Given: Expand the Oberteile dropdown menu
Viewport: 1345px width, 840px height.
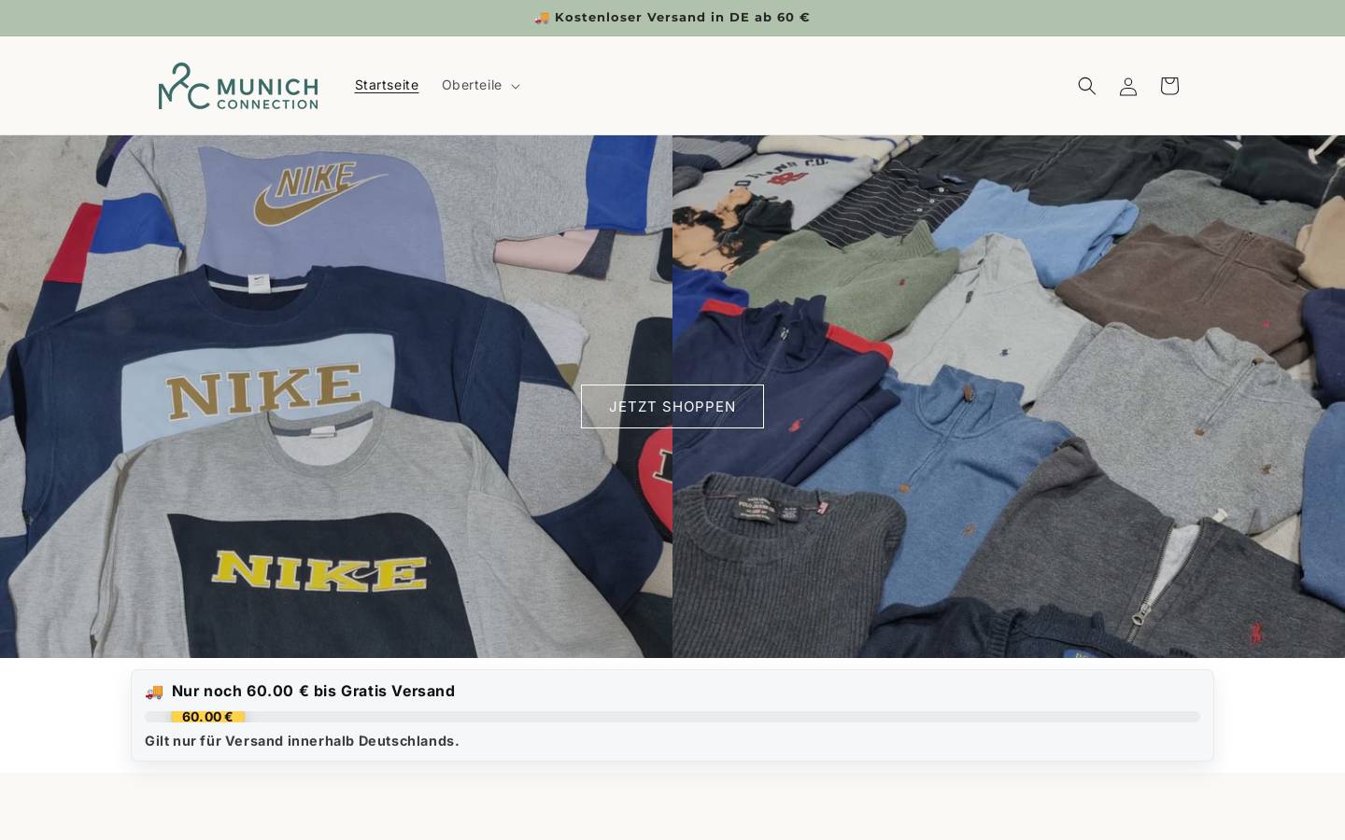Looking at the screenshot, I should [x=480, y=85].
